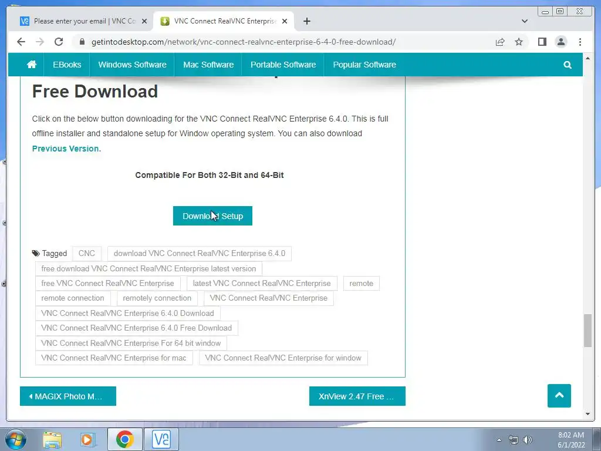
Task: Open 'VNC Connect RealVNC Enterprise for window' tag
Action: tap(283, 358)
